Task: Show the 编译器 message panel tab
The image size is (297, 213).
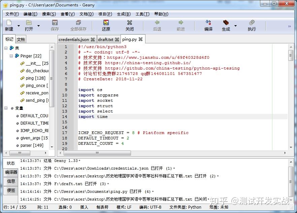Action: coord(11,172)
